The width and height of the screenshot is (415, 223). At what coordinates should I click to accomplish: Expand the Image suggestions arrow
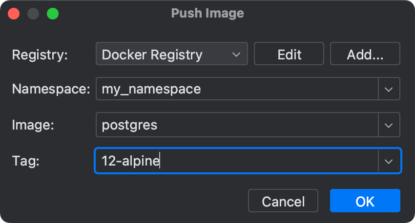point(389,125)
